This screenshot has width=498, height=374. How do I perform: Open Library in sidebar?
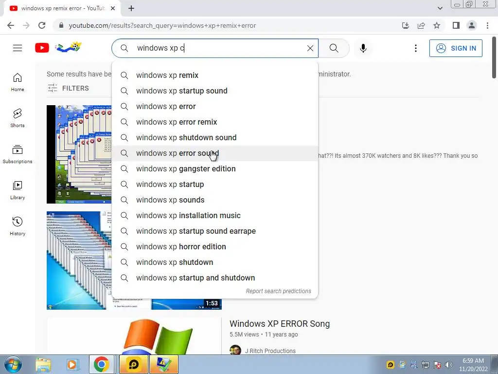18,190
